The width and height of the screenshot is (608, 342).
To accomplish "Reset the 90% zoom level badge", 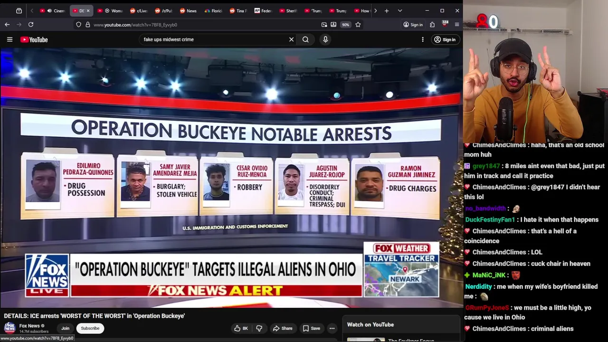I will (x=345, y=25).
